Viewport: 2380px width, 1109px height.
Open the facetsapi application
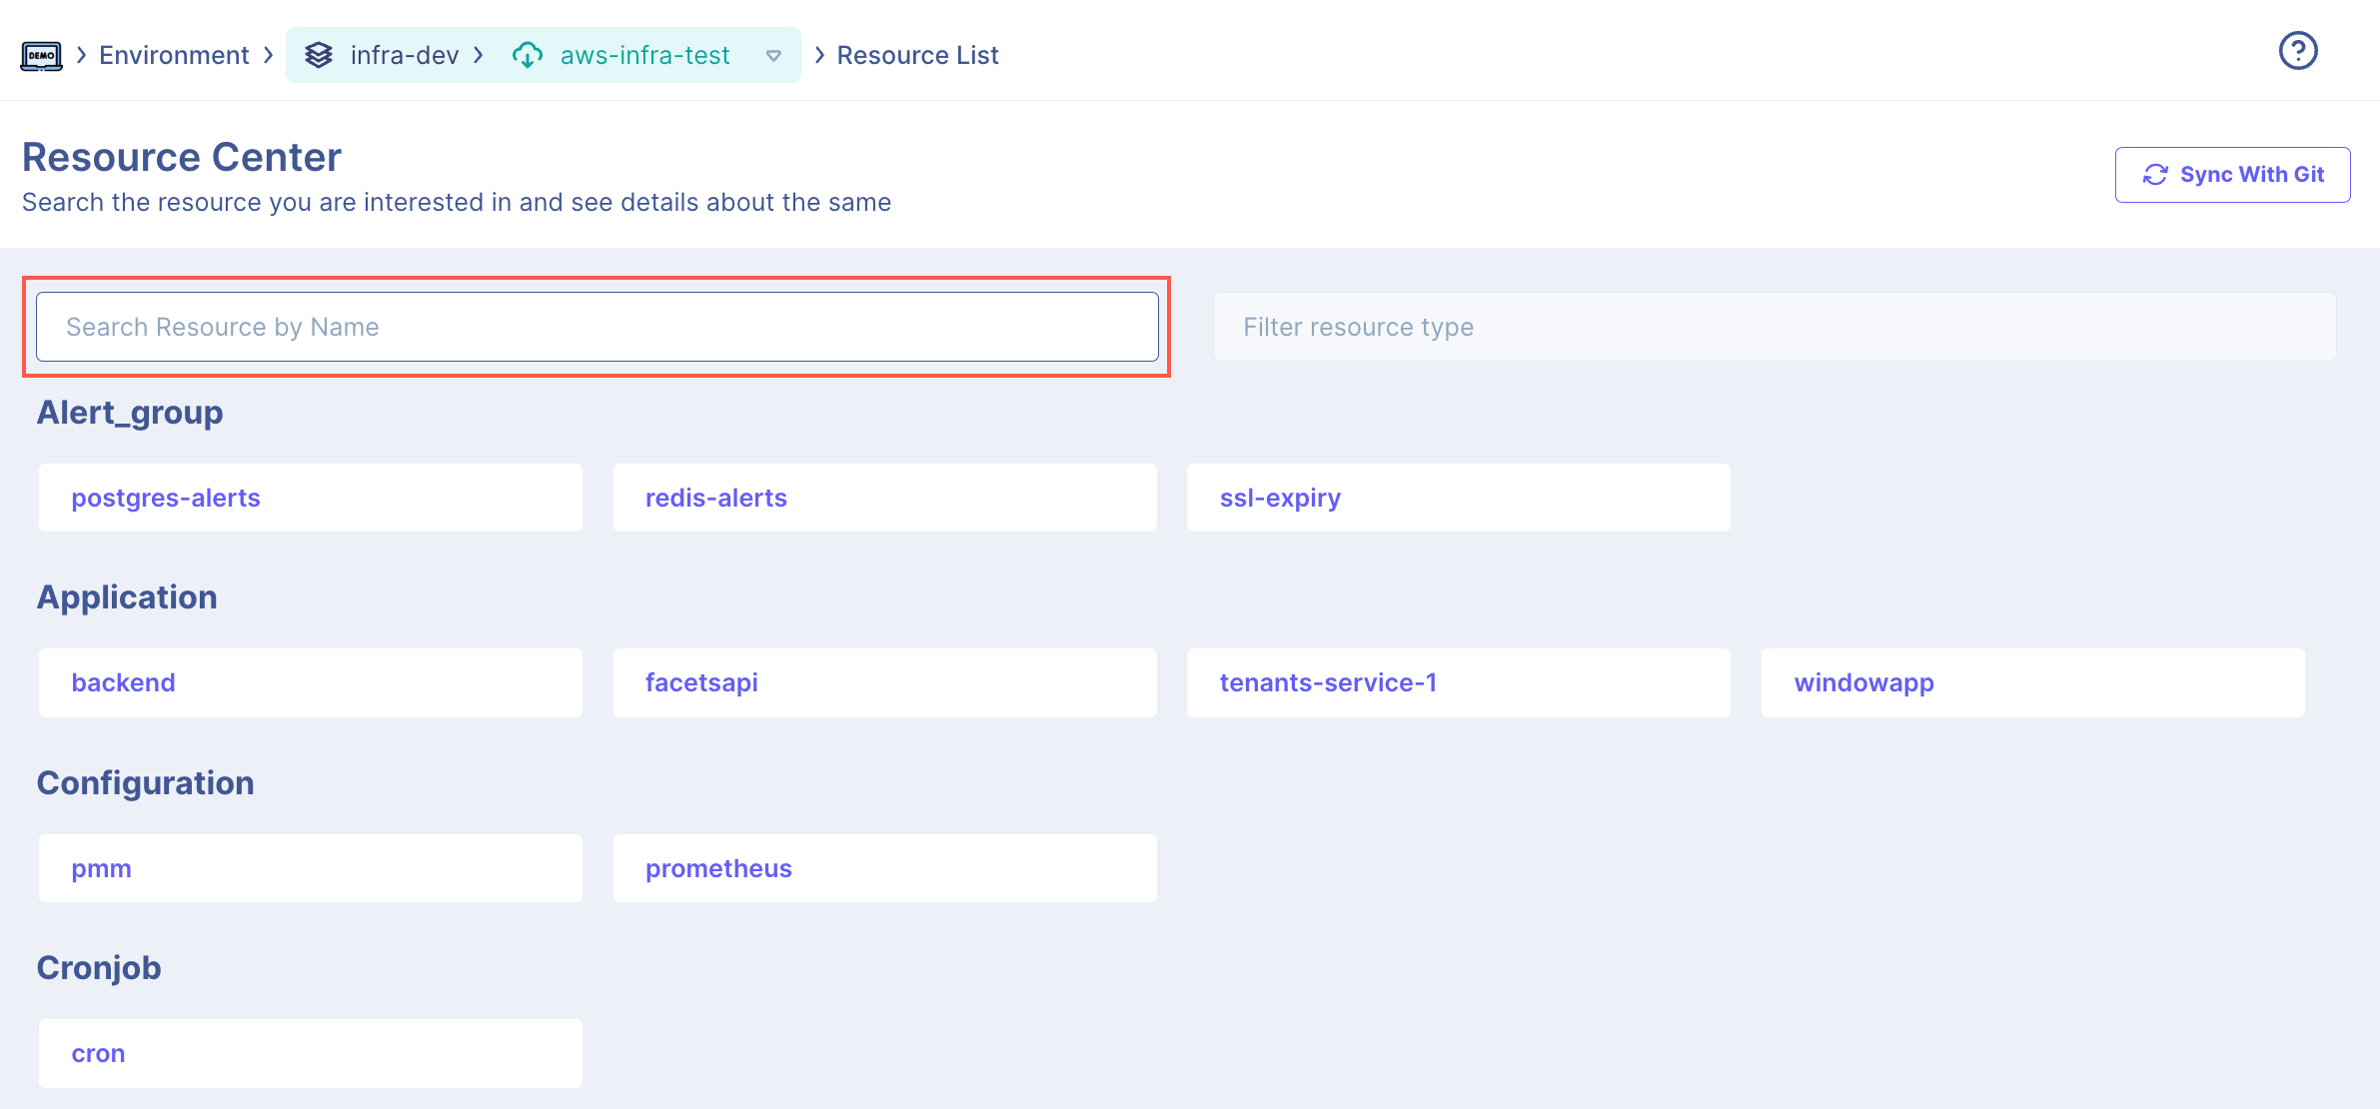(884, 682)
